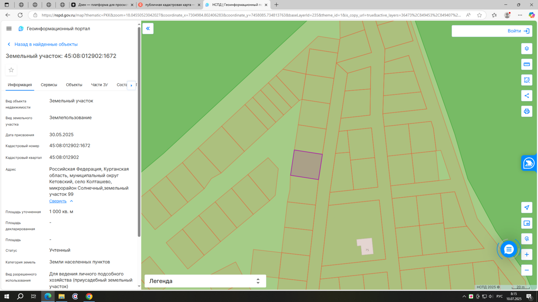This screenshot has width=538, height=302.
Task: Collapse the sidebar with double-arrow button
Action: coord(148,28)
